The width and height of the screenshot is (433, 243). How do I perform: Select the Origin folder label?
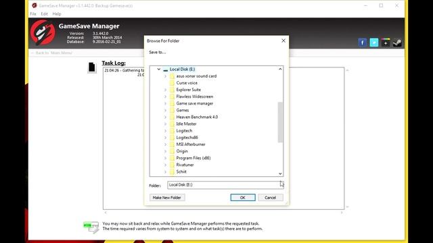(182, 151)
